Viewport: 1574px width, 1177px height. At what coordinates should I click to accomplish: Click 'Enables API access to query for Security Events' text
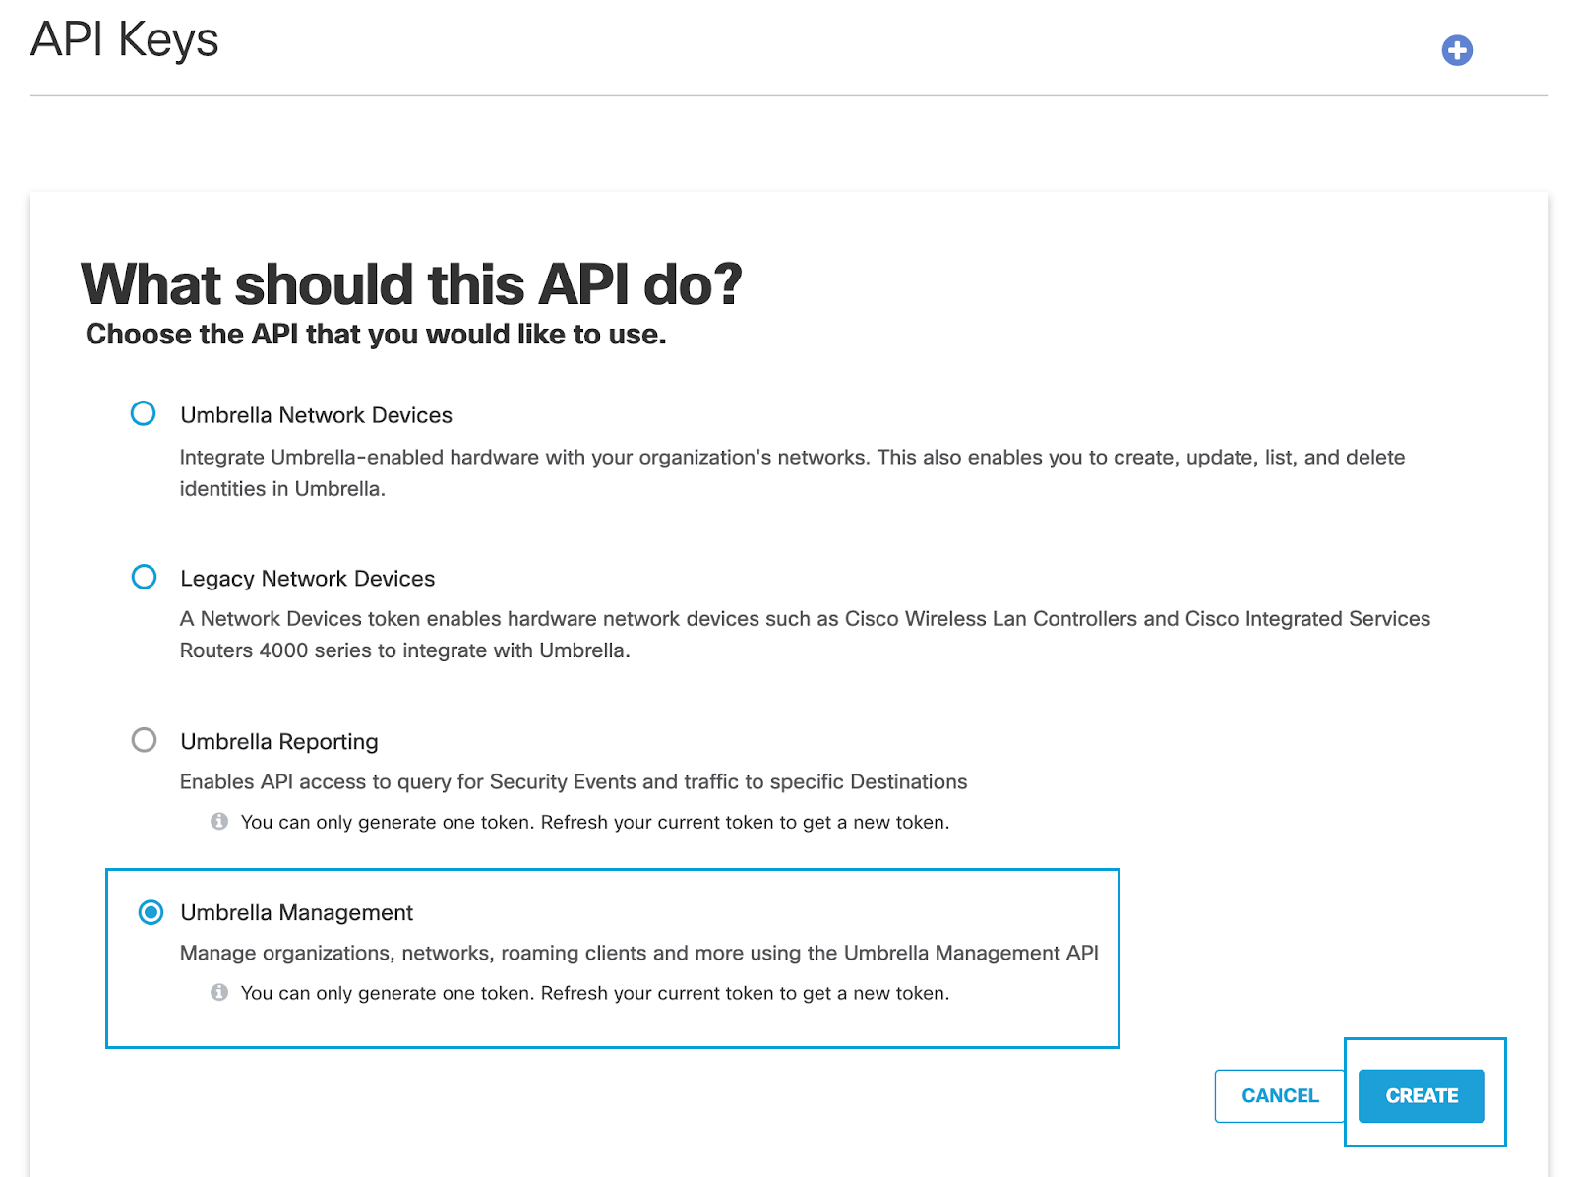tap(574, 781)
